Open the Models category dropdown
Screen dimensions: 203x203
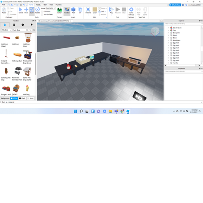[7, 30]
